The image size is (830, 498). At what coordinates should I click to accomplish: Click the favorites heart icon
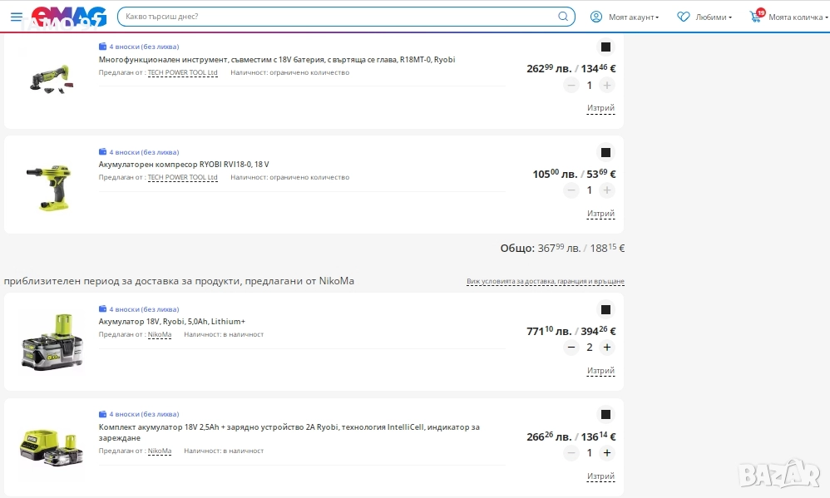[x=684, y=17]
